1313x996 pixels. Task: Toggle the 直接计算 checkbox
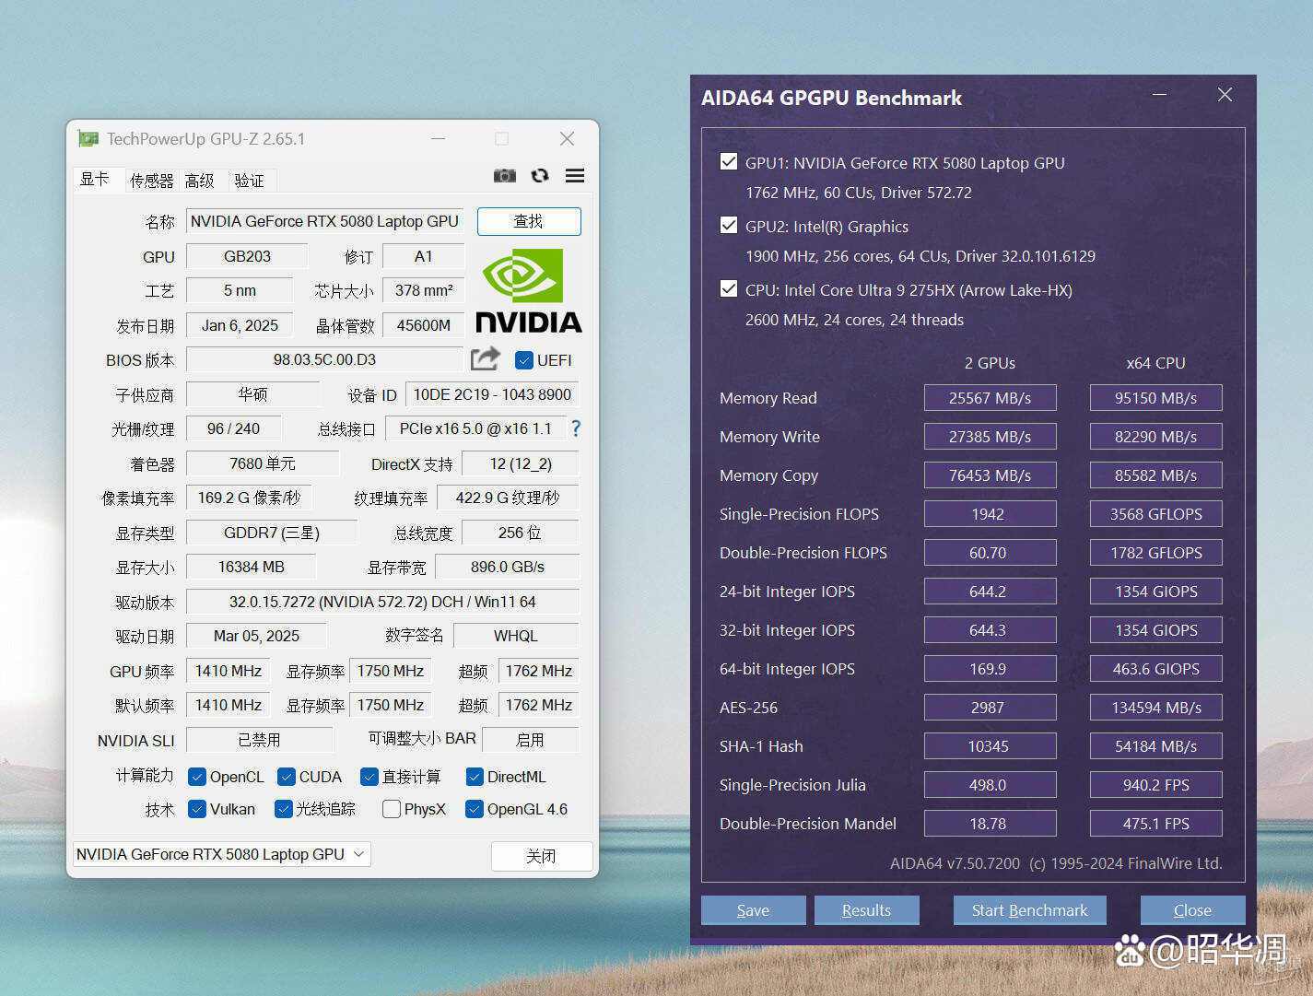369,777
